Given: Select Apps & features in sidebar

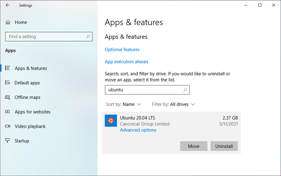Looking at the screenshot, I should click(x=31, y=68).
